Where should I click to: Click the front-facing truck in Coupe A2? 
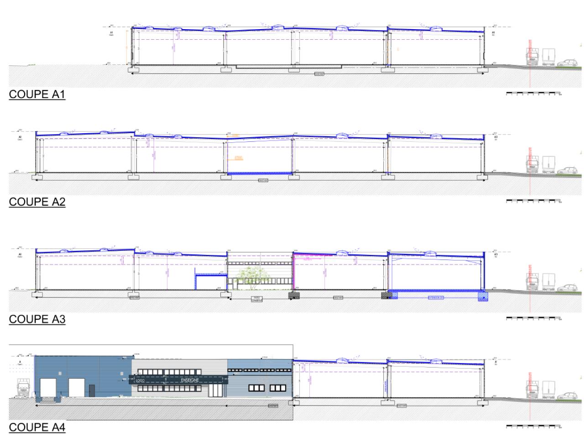tap(532, 165)
